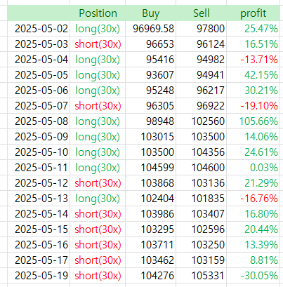The width and height of the screenshot is (283, 287).
Task: Select profit cell 25.47%
Action: click(253, 29)
